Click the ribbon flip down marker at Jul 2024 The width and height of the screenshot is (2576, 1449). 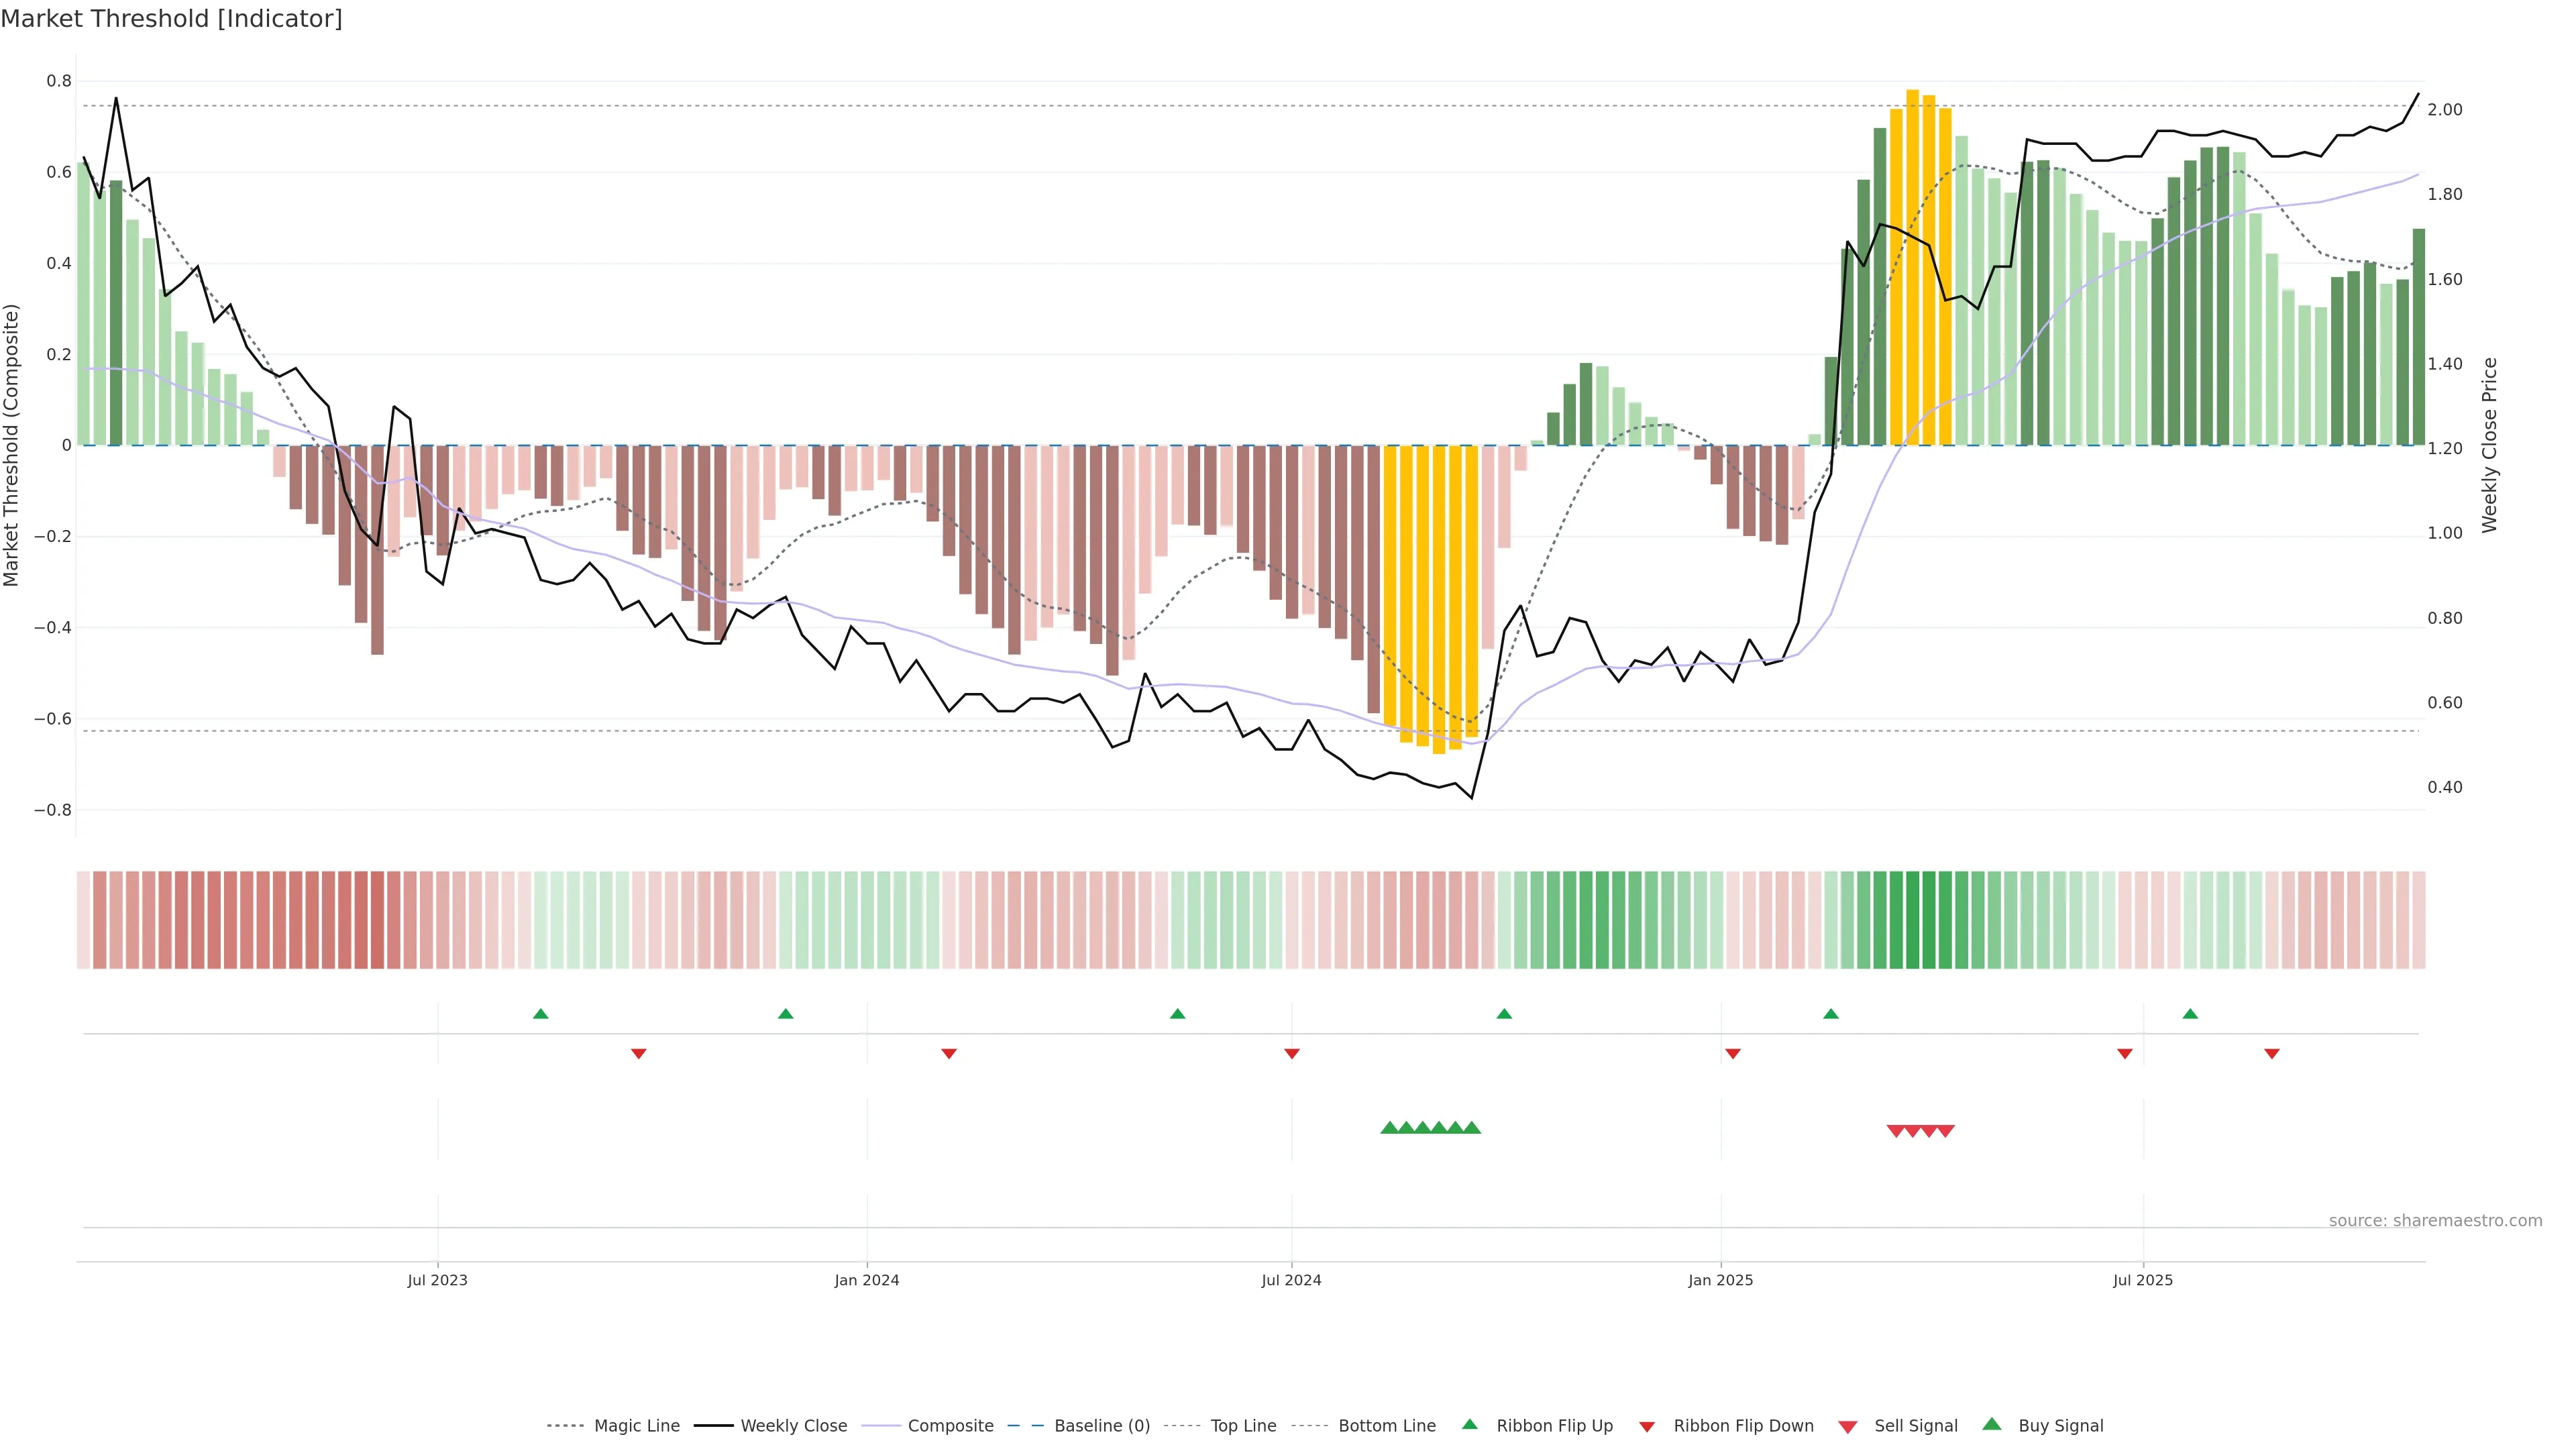[1292, 1054]
